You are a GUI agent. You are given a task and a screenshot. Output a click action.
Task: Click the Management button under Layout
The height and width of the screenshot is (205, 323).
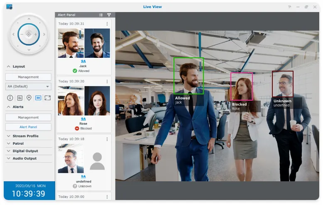pyautogui.click(x=28, y=77)
